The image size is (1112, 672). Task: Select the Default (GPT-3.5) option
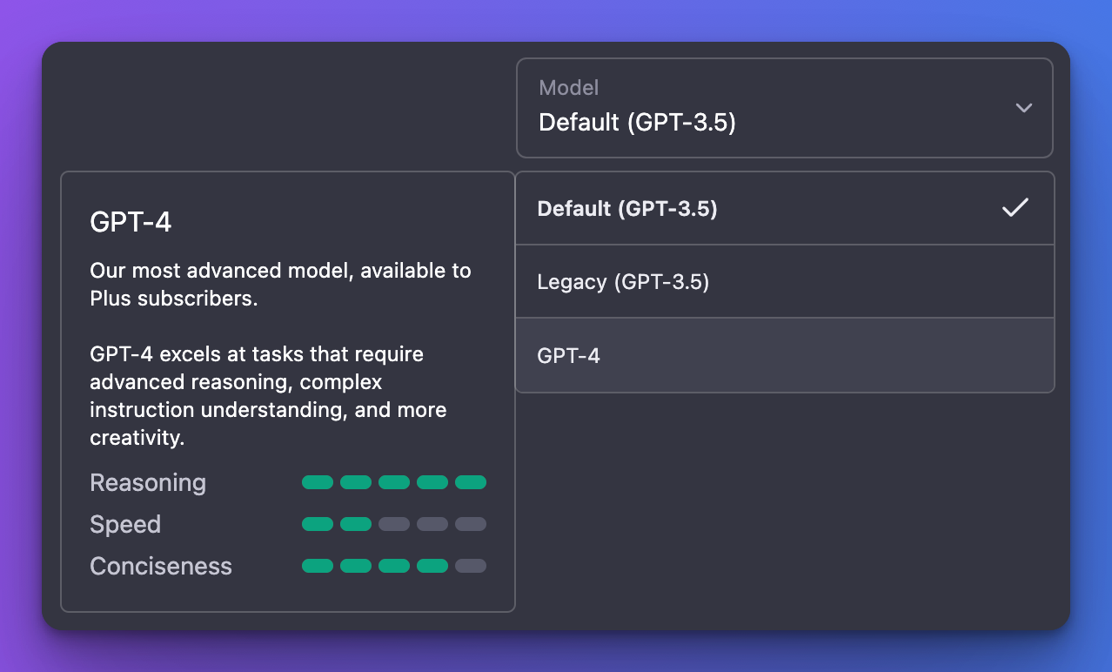click(784, 208)
